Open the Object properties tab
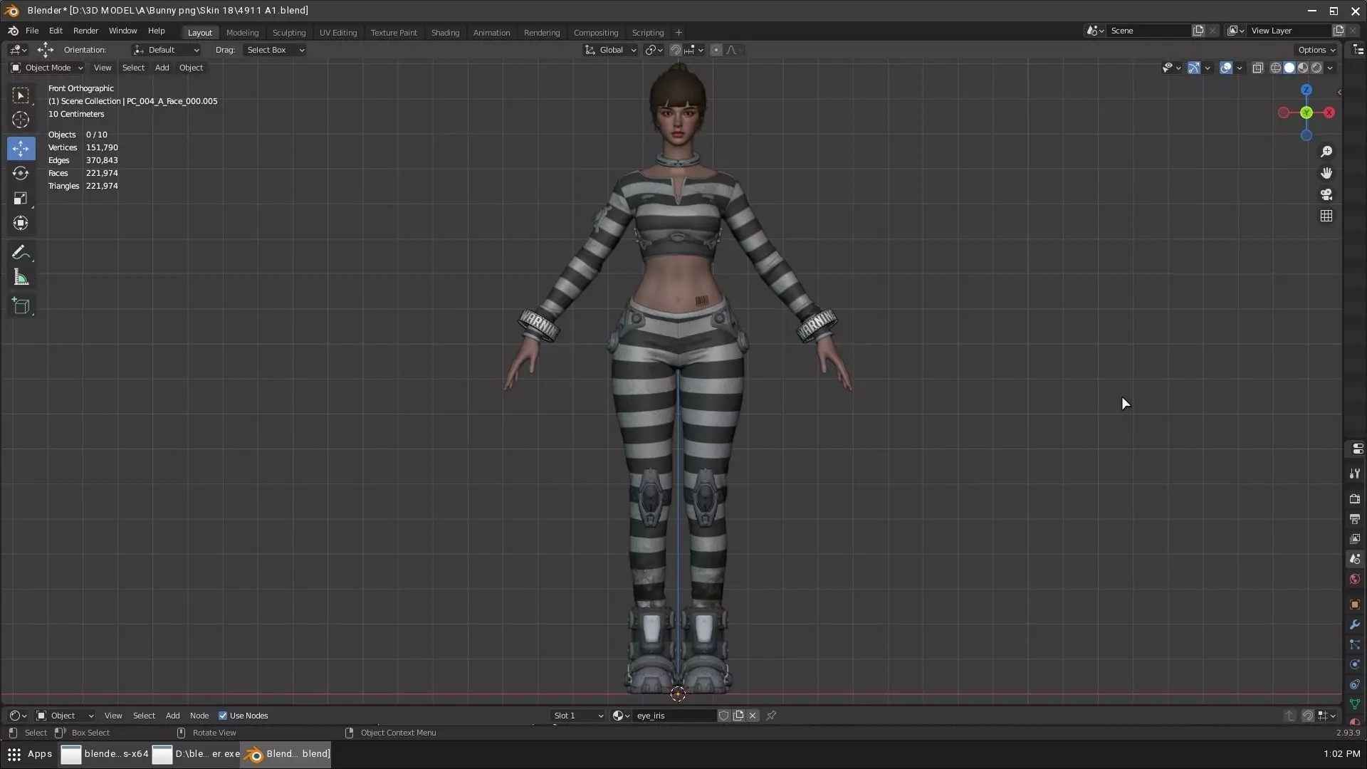1367x769 pixels. 1354,605
